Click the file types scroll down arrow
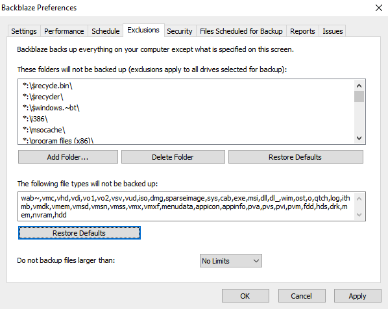Screen dimensions: 388x309 359,215
